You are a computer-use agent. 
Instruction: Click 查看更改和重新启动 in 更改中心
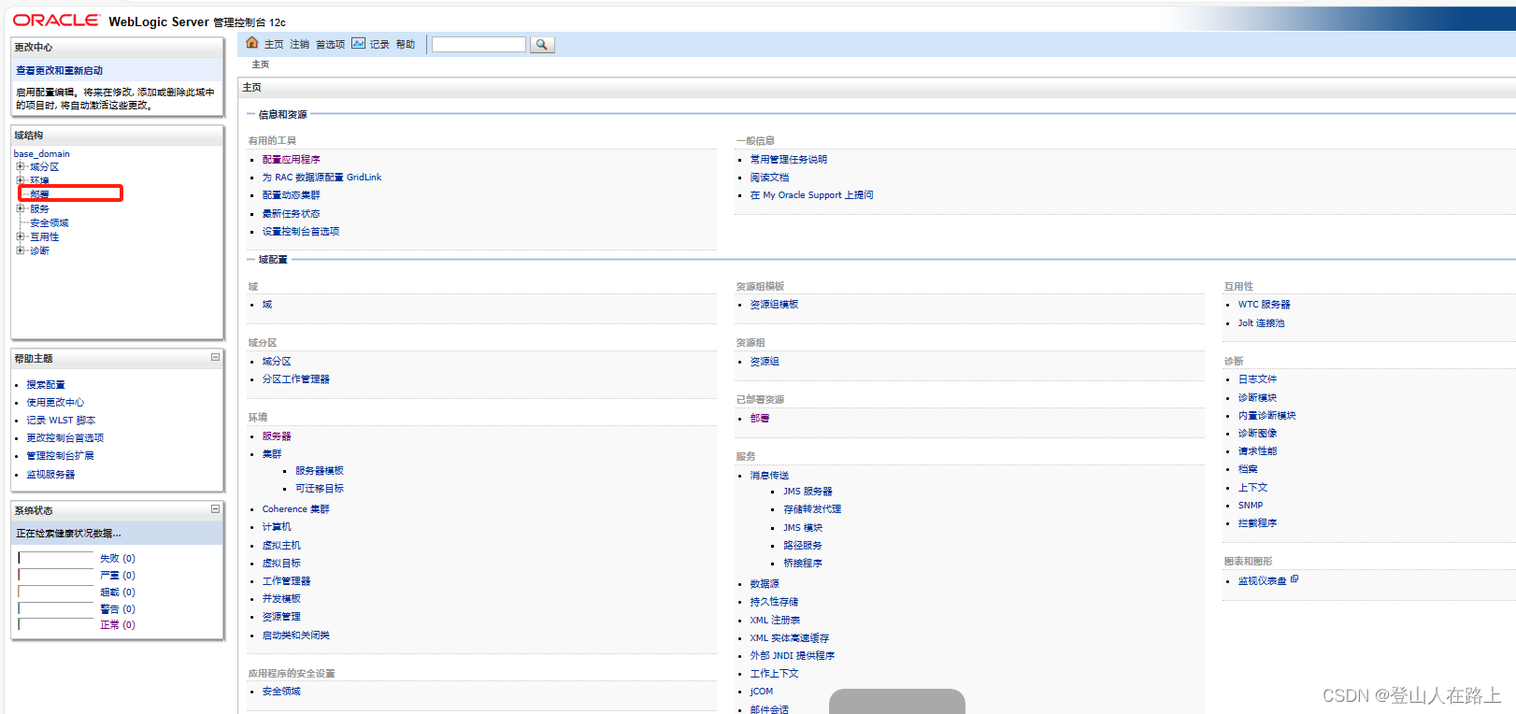click(x=60, y=70)
